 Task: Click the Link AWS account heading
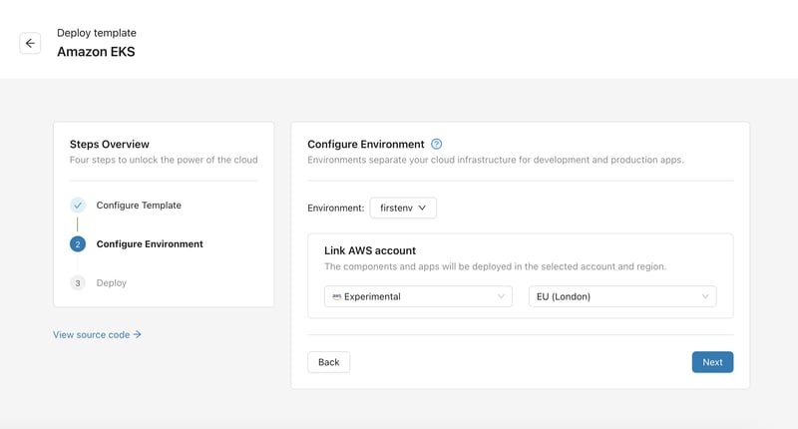(x=370, y=250)
